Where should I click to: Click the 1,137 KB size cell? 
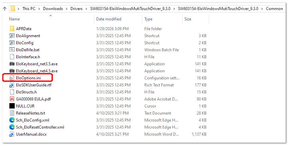click(199, 134)
